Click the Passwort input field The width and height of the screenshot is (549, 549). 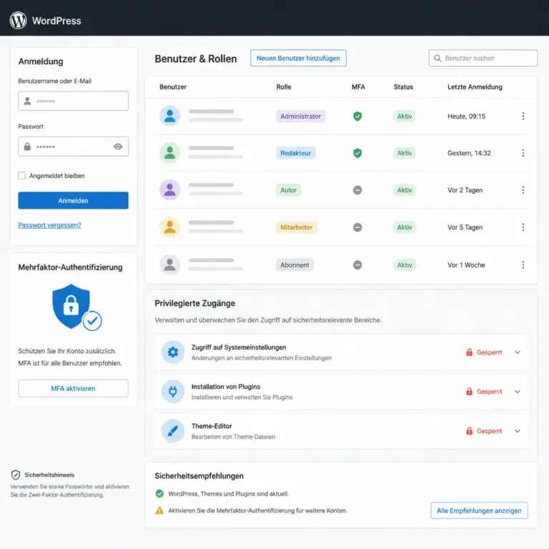point(73,147)
